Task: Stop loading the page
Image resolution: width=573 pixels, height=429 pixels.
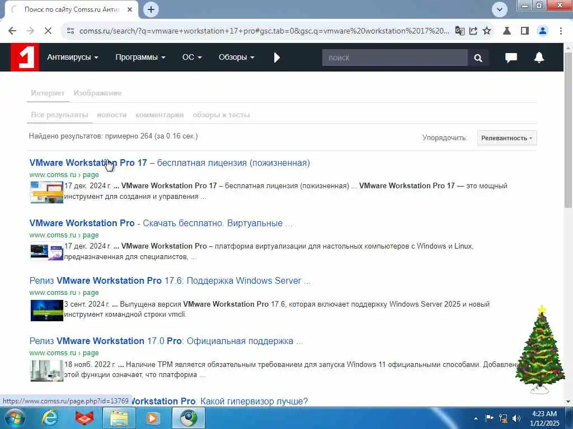Action: (48, 31)
